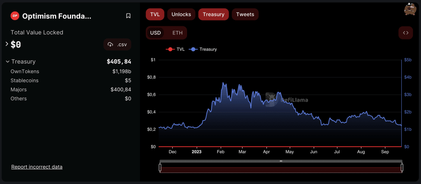The width and height of the screenshot is (421, 184).
Task: Click the red TVL legend marker
Action: 170,49
